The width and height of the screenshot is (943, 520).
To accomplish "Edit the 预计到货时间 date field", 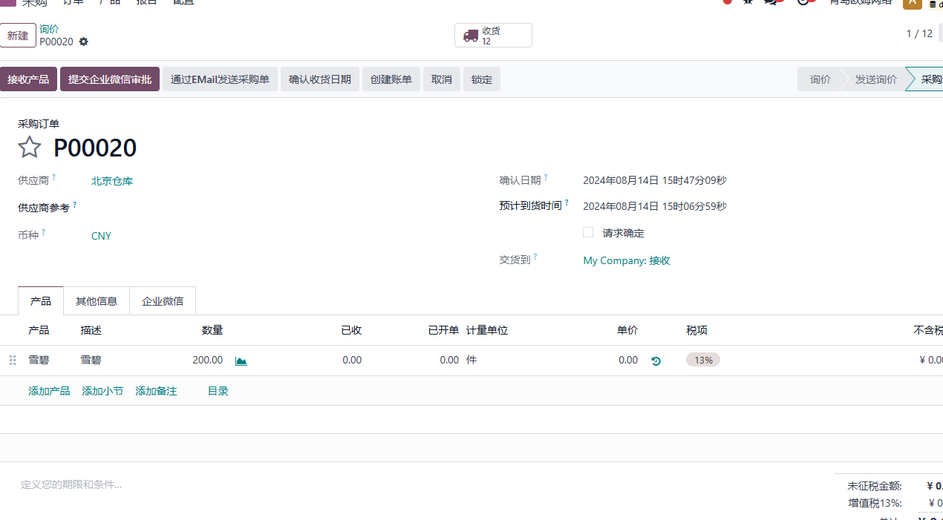I will pyautogui.click(x=655, y=206).
